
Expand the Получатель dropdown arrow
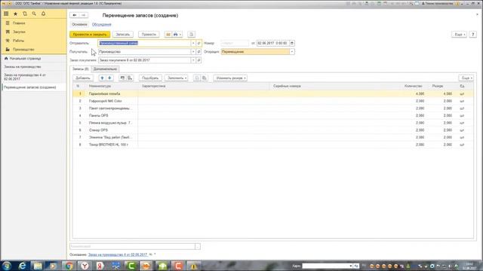[x=193, y=52]
